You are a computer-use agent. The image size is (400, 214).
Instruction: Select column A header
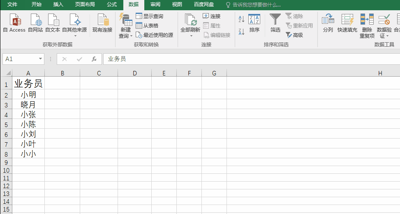pos(28,73)
